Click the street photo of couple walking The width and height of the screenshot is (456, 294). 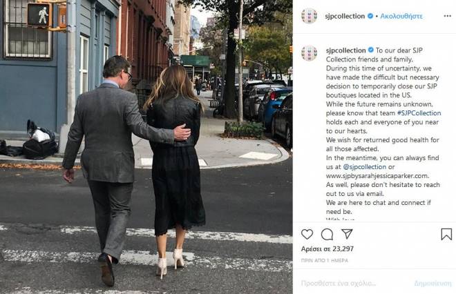click(146, 147)
